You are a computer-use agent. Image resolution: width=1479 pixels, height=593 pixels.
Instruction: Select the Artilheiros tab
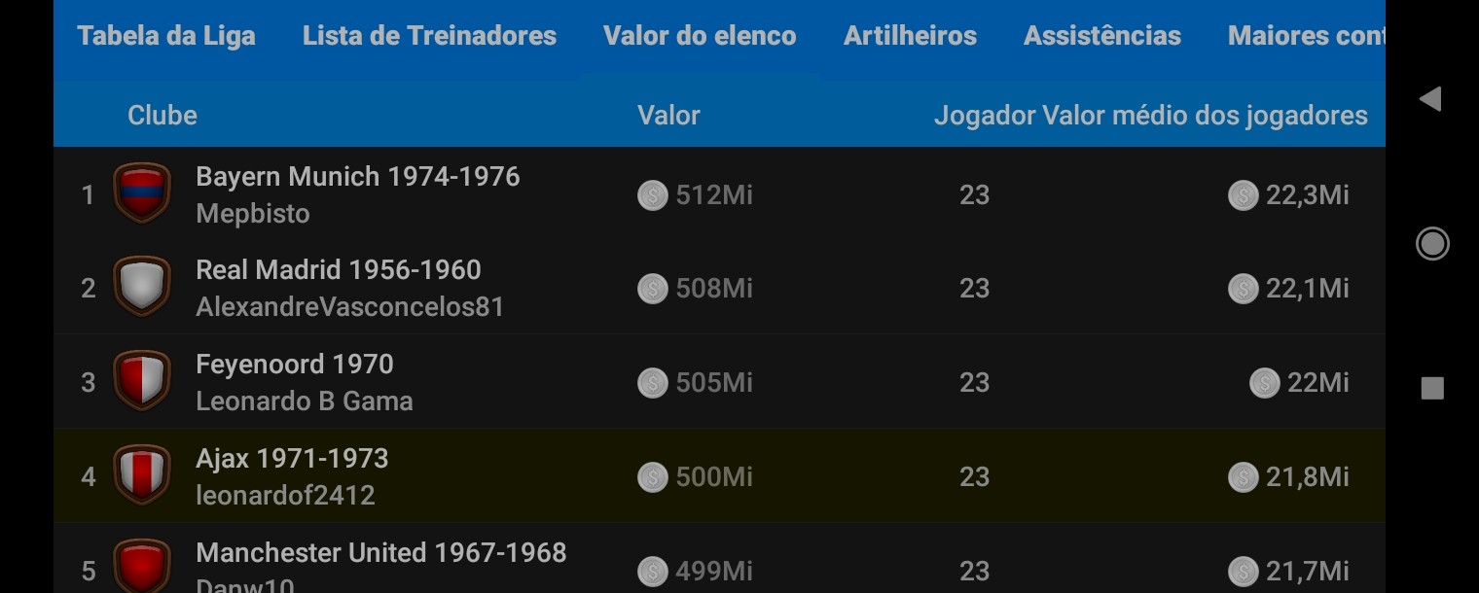tap(910, 36)
